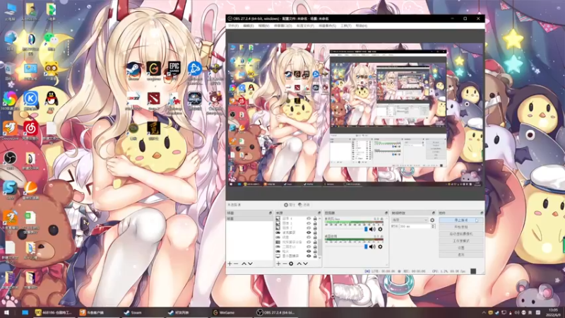Move the scene down with the arrow icon
565x318 pixels.
[x=250, y=264]
